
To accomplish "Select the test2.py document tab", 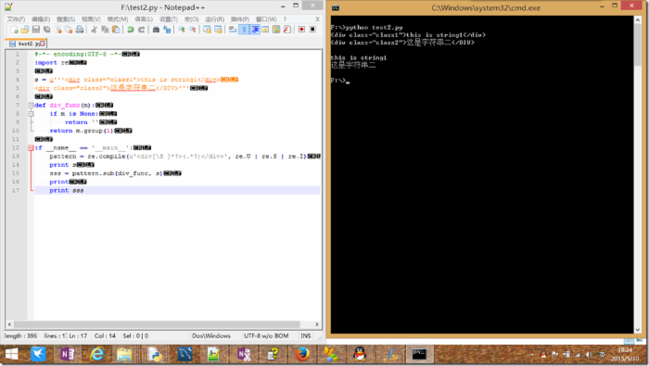I will 26,44.
